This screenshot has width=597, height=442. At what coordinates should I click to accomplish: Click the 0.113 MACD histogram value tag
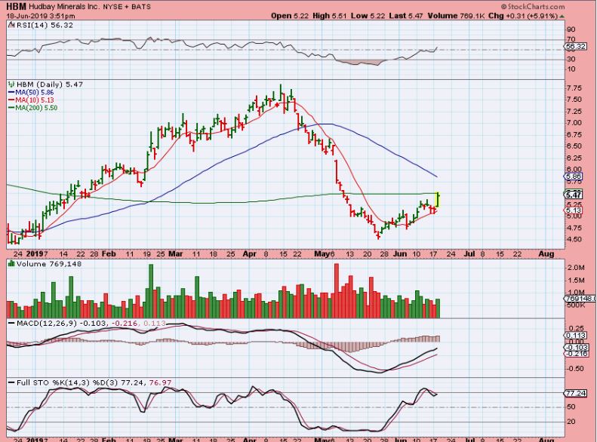click(x=575, y=336)
